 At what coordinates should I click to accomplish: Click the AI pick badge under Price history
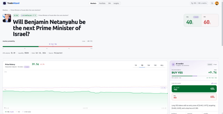coord(27,67)
